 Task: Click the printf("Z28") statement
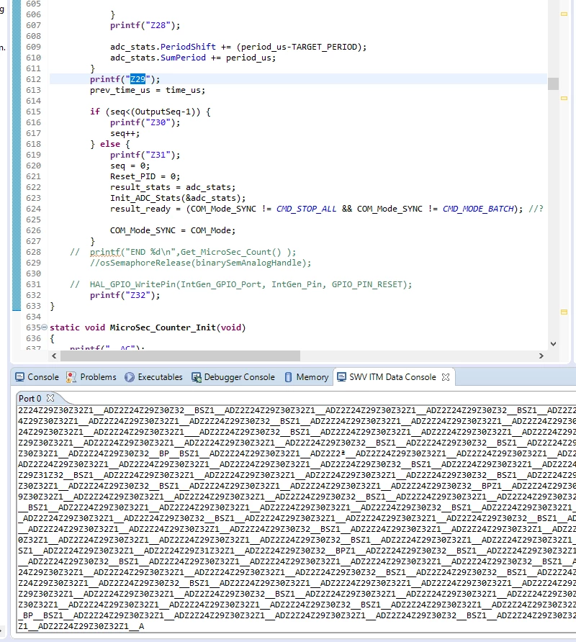[x=145, y=25]
